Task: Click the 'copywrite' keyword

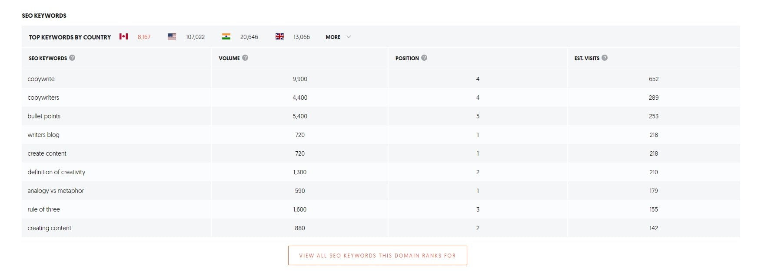Action: click(41, 79)
